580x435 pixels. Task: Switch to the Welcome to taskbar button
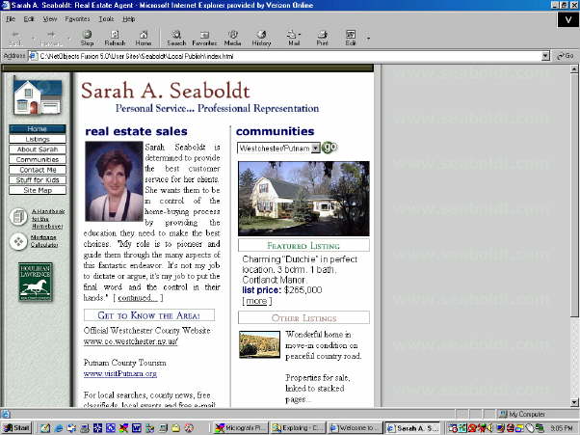point(356,428)
